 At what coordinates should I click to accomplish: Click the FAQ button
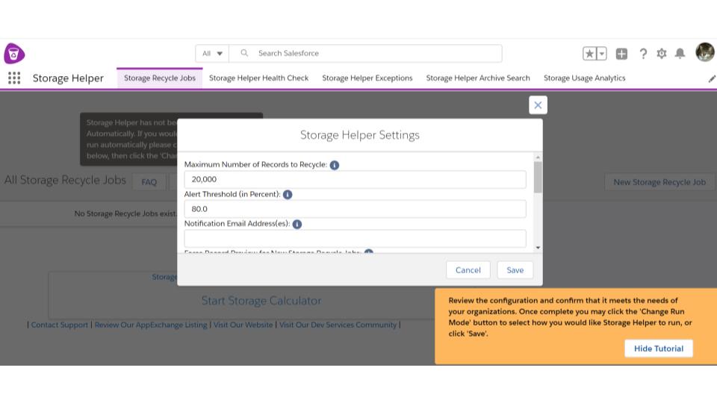(x=149, y=182)
